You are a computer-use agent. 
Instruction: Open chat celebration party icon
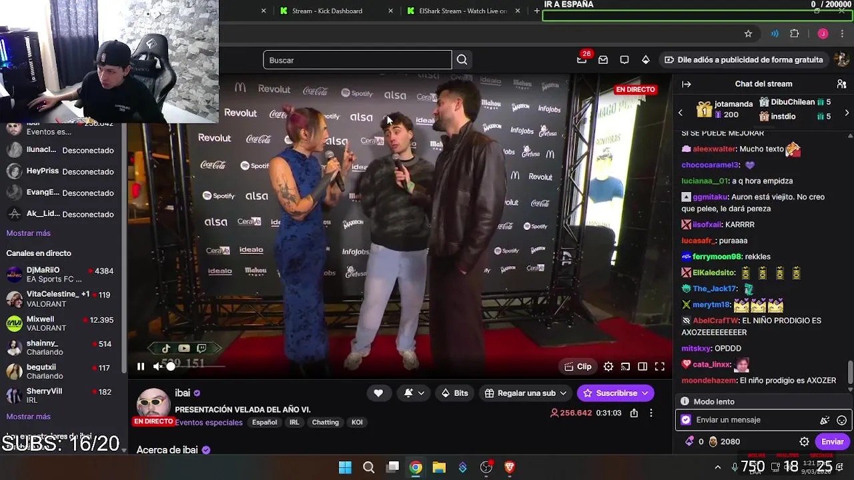click(825, 420)
